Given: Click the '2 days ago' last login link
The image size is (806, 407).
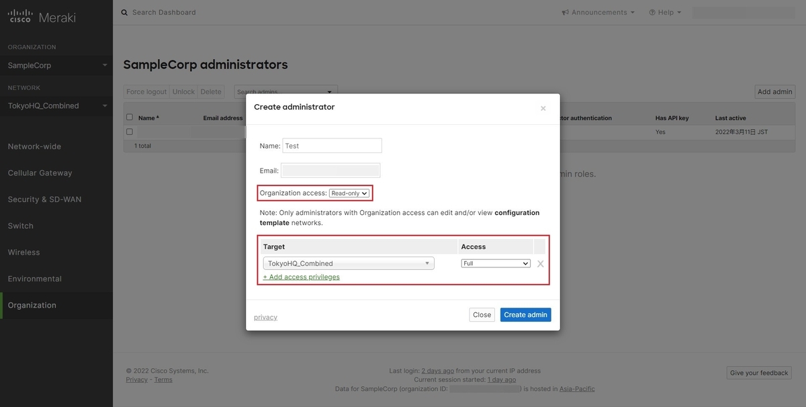Looking at the screenshot, I should point(438,371).
